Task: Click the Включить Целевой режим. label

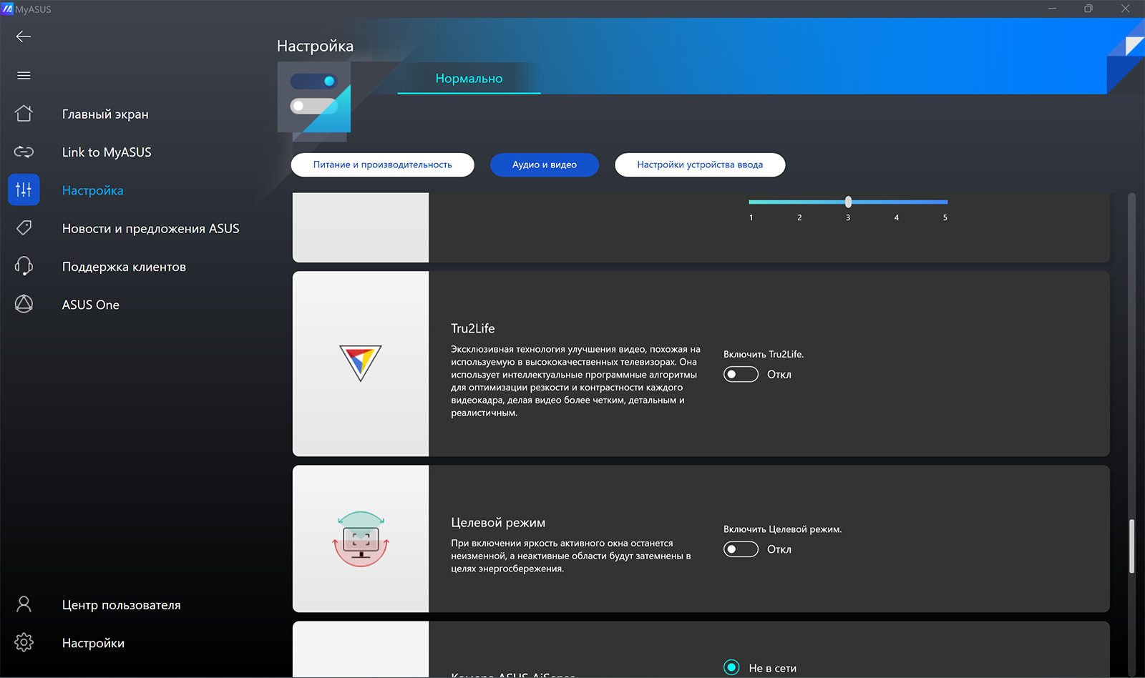Action: [x=782, y=529]
